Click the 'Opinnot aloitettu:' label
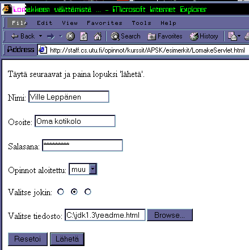 tap(37, 170)
